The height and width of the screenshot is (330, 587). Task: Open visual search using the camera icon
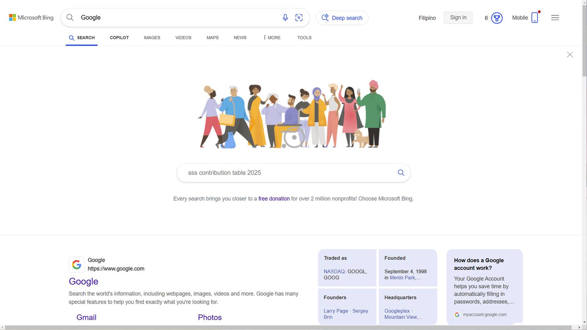(299, 17)
